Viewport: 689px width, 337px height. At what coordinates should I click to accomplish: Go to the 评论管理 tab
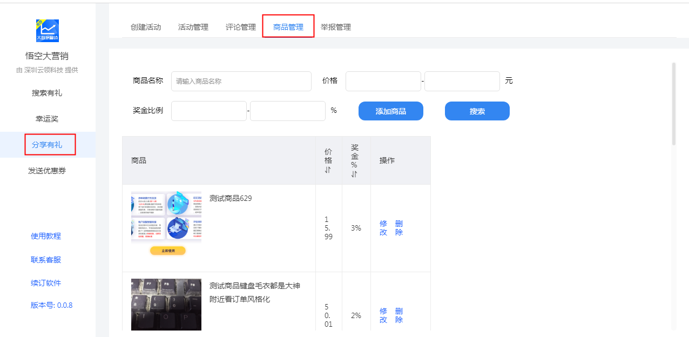pyautogui.click(x=241, y=27)
